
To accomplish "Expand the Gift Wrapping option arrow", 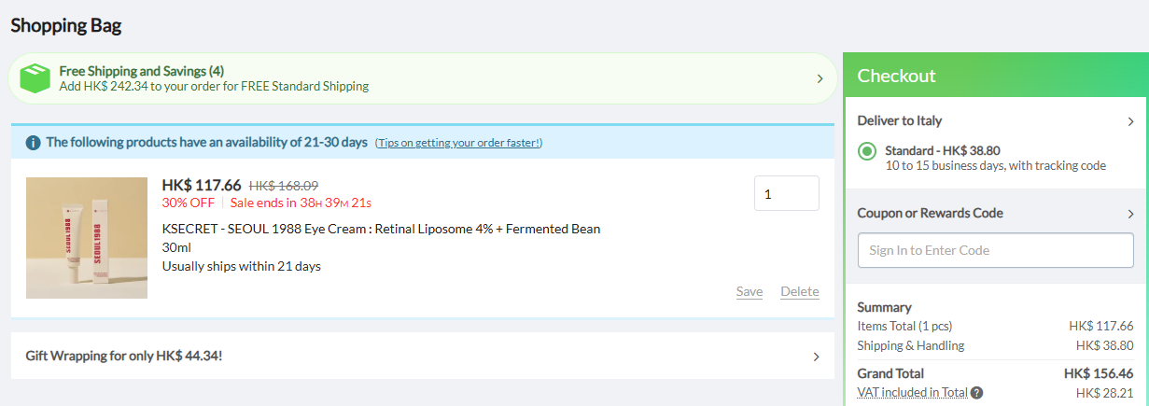I will click(x=816, y=357).
